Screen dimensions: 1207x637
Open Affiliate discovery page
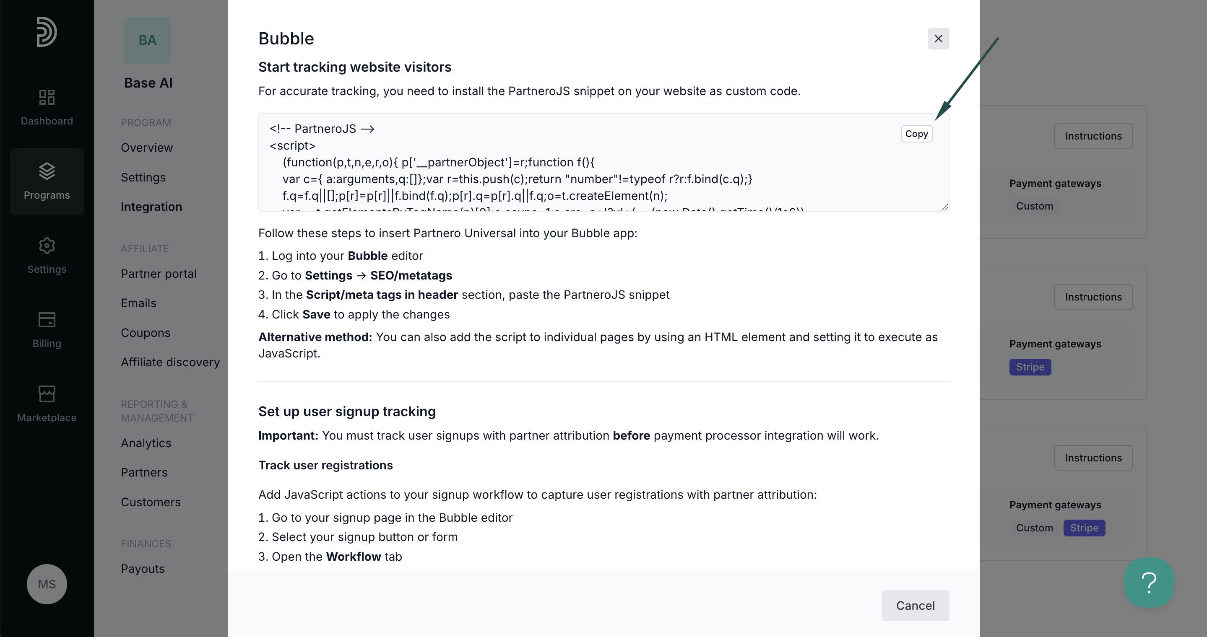pos(170,362)
